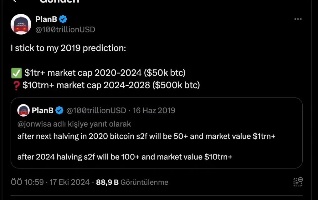Open the post options menu via the ellipsis
Image resolution: width=318 pixels, height=200 pixels.
(297, 19)
